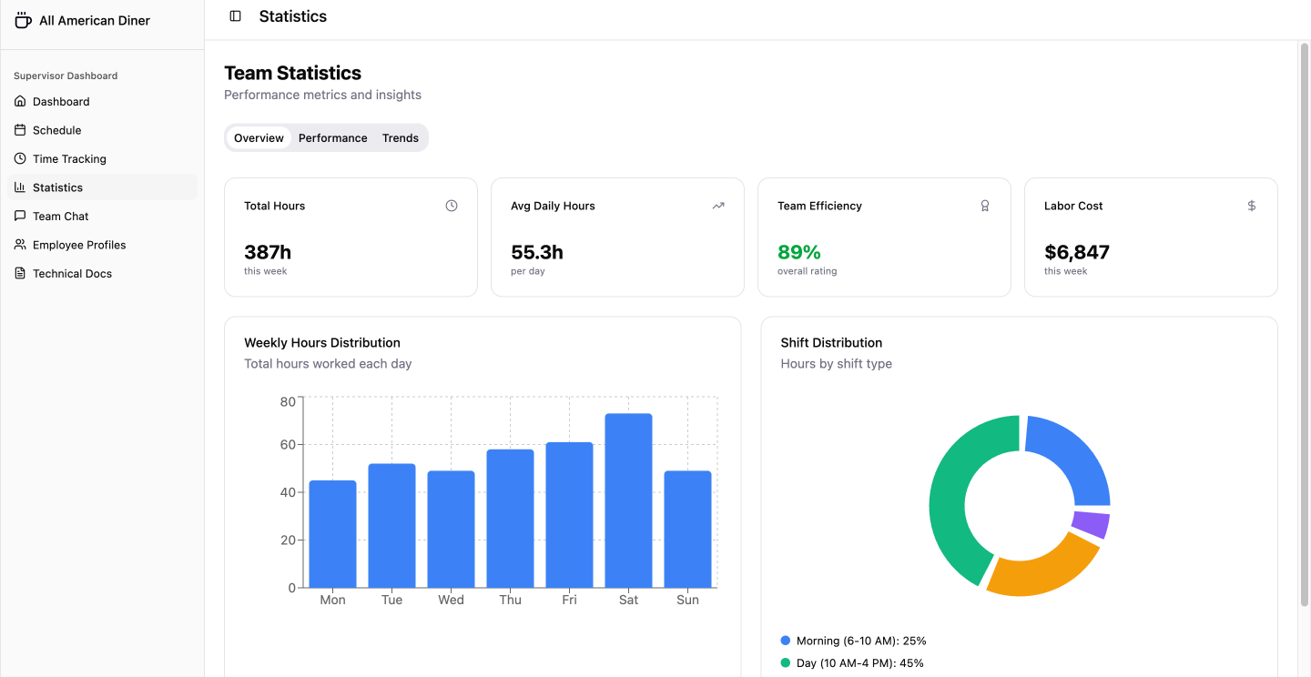The image size is (1311, 677).
Task: Toggle the Morning shift legend entry
Action: tap(852, 641)
